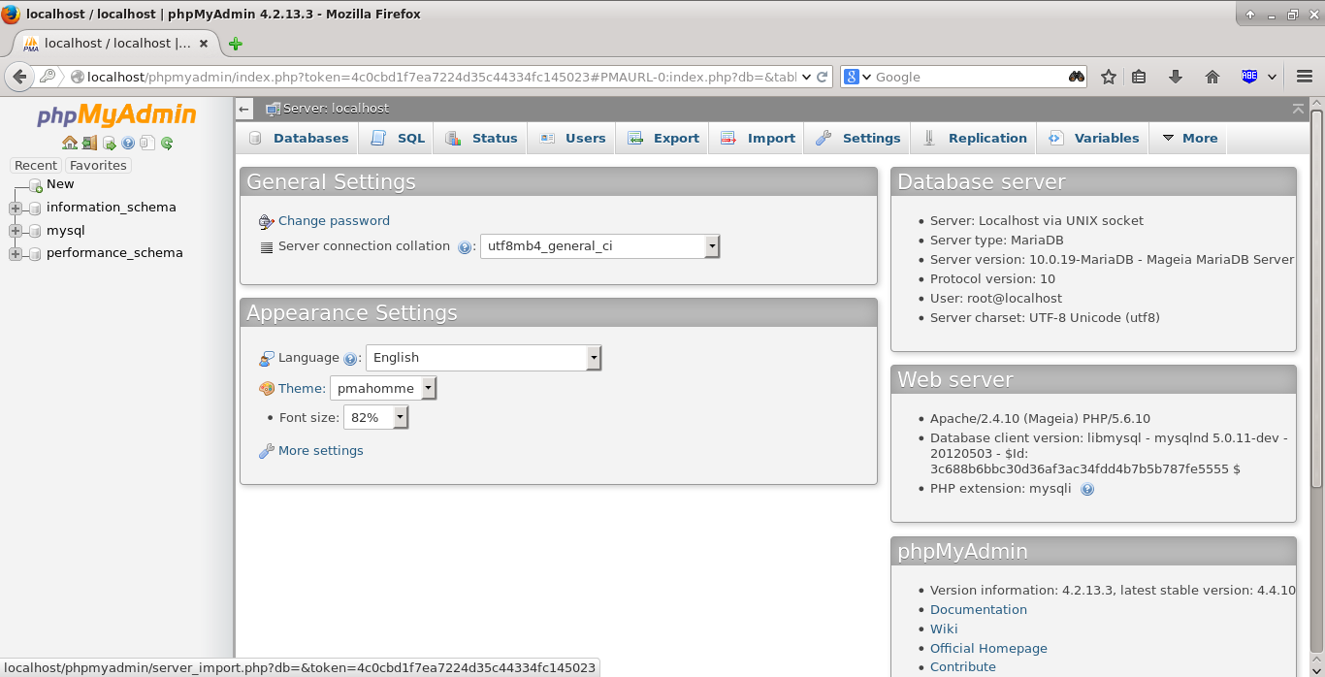Open the Documentation link
The width and height of the screenshot is (1325, 677).
pyautogui.click(x=979, y=610)
